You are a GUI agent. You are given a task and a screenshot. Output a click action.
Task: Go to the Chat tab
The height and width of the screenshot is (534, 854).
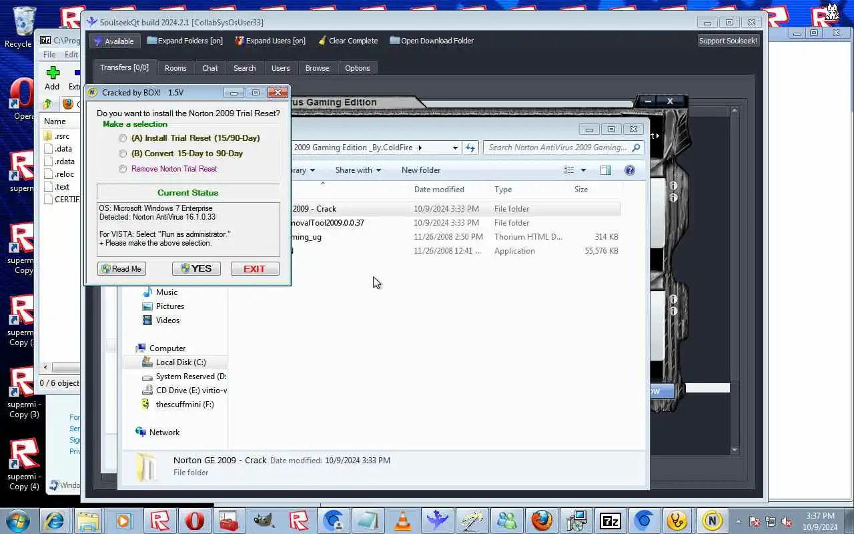tap(210, 68)
